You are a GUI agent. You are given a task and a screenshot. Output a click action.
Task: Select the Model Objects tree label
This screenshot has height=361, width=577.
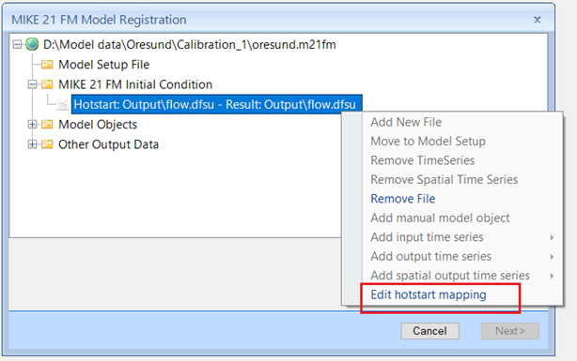[x=98, y=125]
